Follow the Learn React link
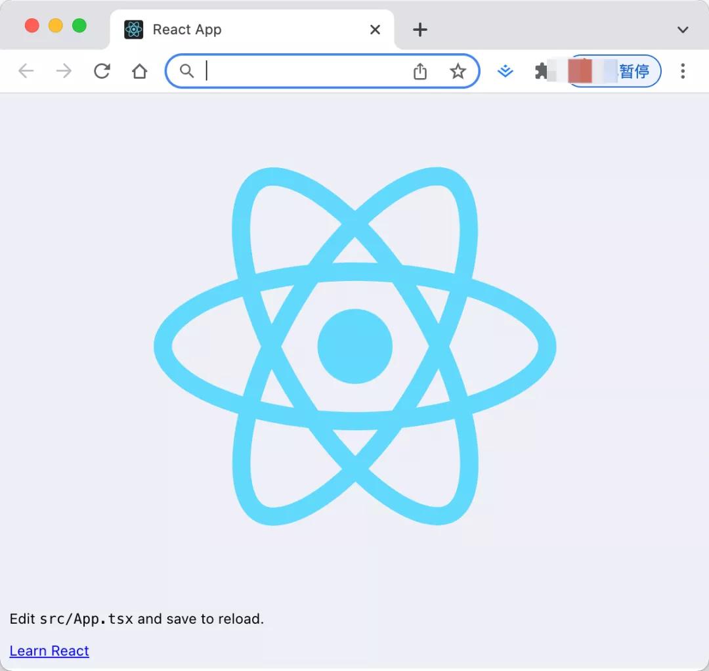The width and height of the screenshot is (709, 671). coord(49,651)
